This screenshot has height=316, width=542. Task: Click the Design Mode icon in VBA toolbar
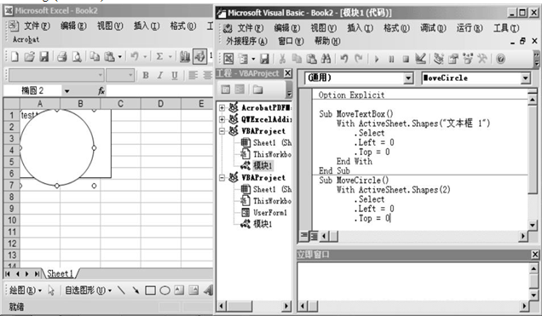pyautogui.click(x=420, y=59)
